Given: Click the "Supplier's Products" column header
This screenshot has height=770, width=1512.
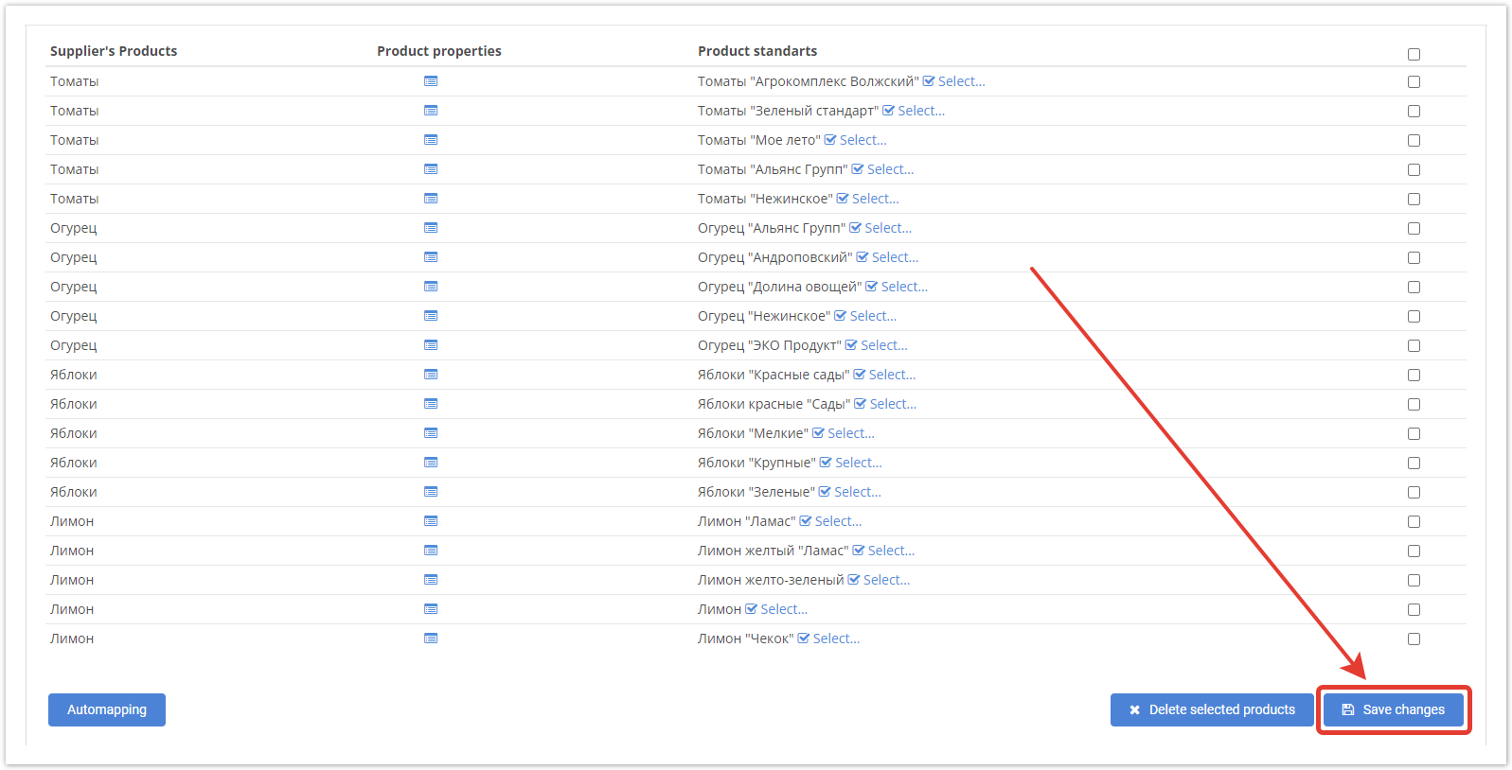Looking at the screenshot, I should tap(114, 51).
